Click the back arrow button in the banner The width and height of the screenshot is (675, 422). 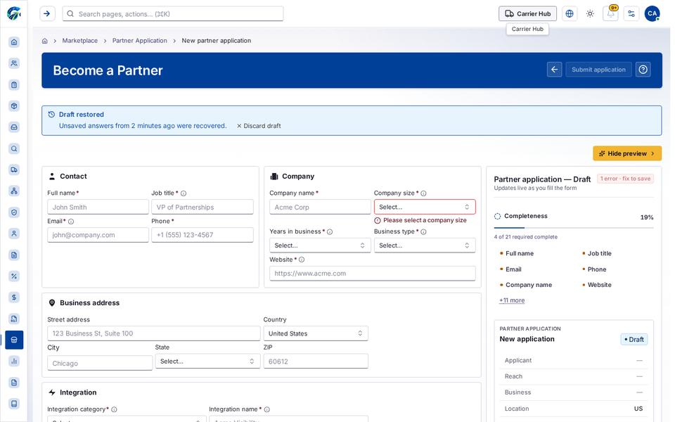coord(555,70)
